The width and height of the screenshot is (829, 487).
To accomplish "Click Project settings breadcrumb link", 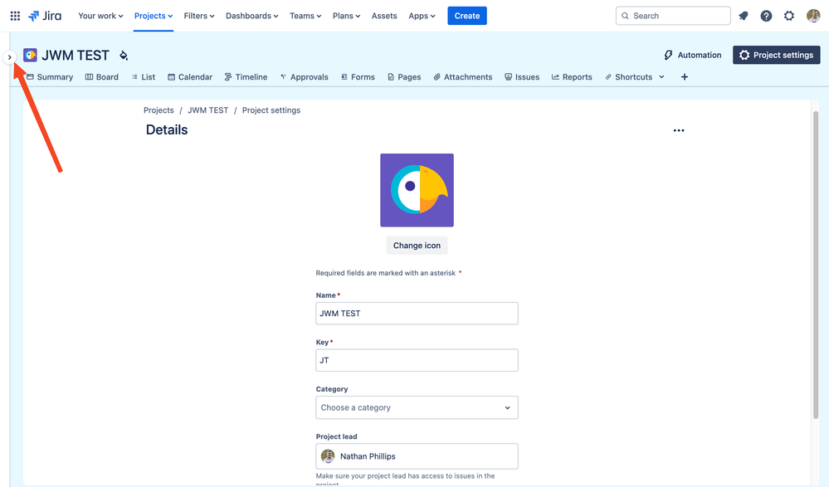I will [271, 110].
